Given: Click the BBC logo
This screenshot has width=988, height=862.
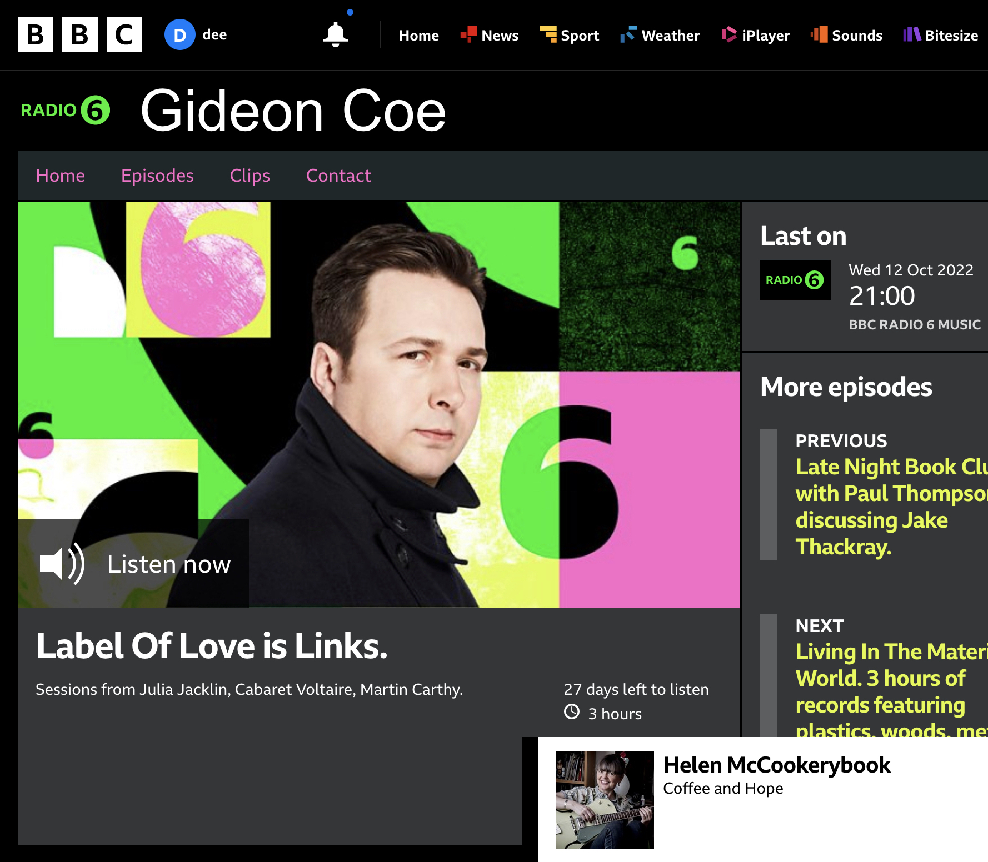Looking at the screenshot, I should (80, 34).
